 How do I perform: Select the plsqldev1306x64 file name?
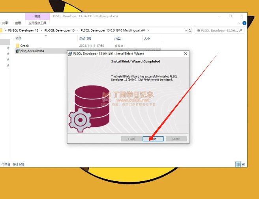32,51
